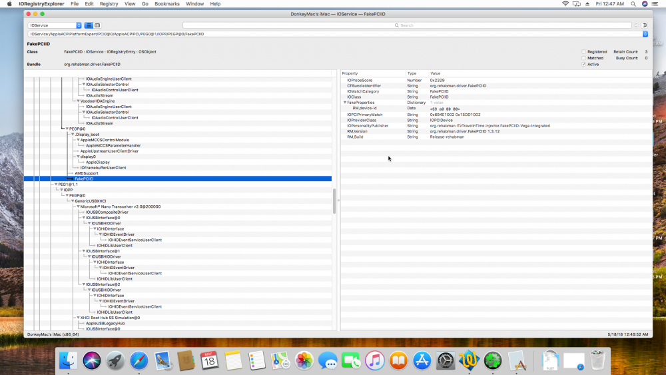
Task: Collapse the VoodooHDAEngine tree node
Action: (78, 101)
